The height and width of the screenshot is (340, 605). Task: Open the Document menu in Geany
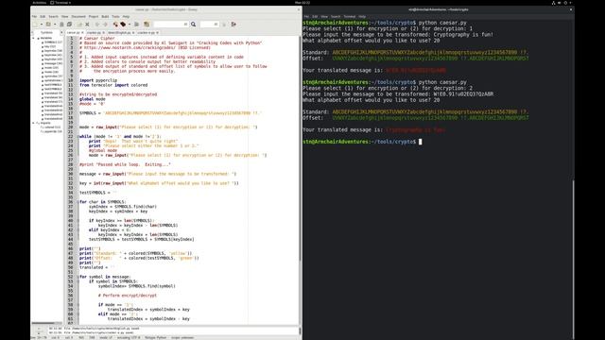point(78,17)
